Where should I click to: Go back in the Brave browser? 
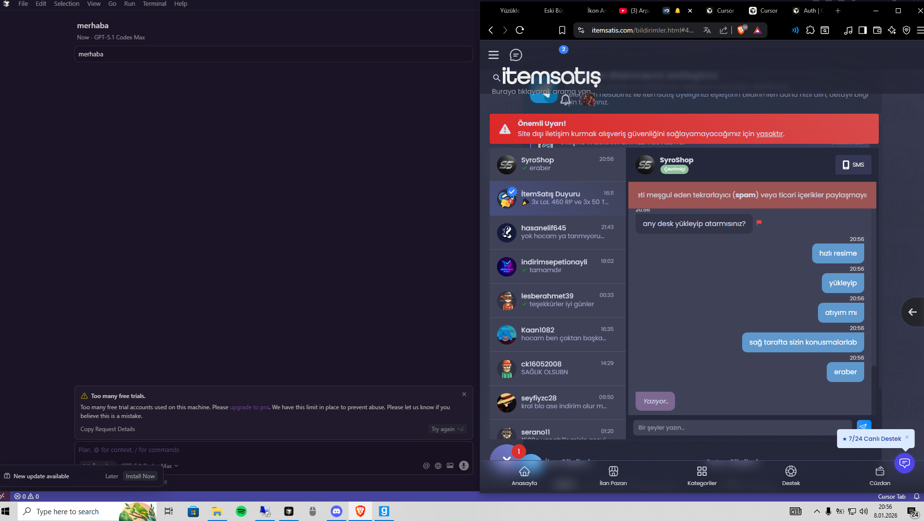pos(491,30)
